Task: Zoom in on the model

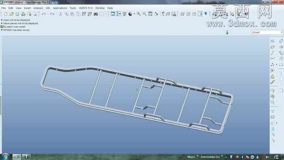Action: click(139, 14)
